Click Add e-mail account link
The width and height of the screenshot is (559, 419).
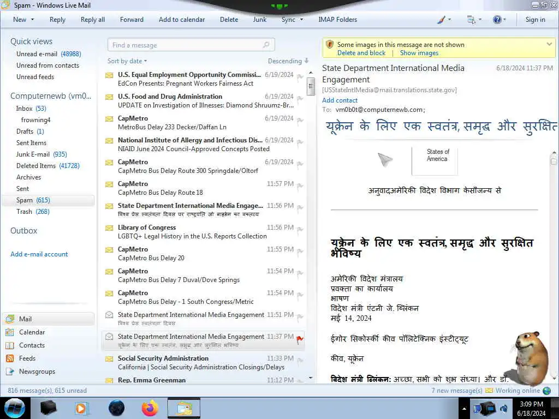[39, 254]
